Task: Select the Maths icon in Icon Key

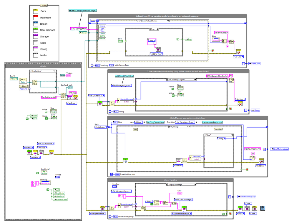Action: [x=36, y=55]
